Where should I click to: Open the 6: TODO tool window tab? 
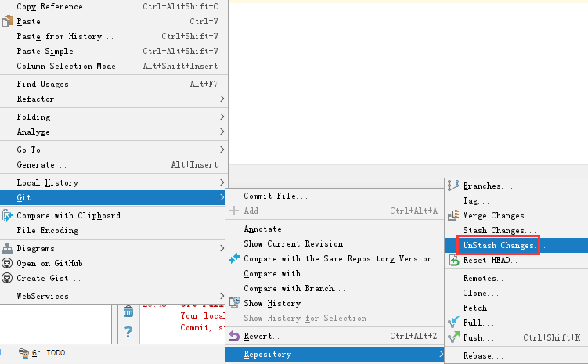coord(47,353)
